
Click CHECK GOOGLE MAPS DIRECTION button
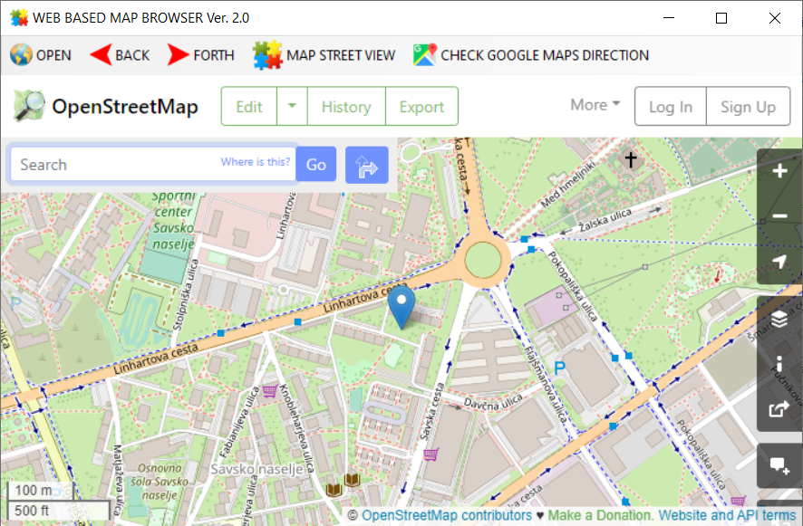coord(531,55)
